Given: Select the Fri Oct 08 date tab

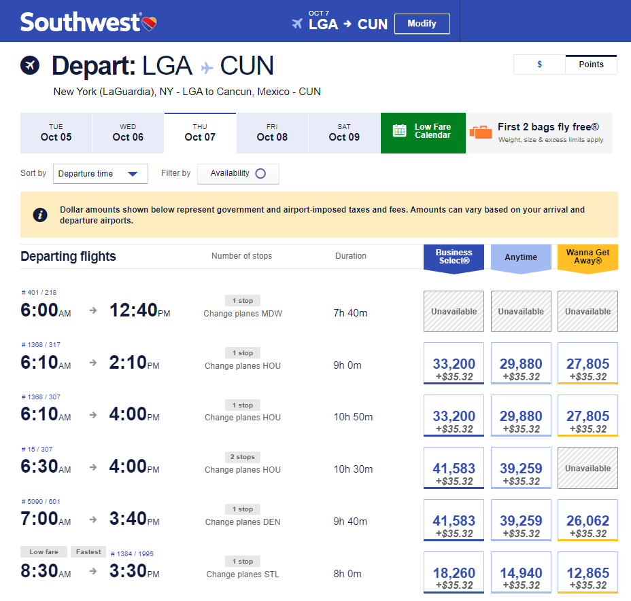Looking at the screenshot, I should tap(272, 133).
